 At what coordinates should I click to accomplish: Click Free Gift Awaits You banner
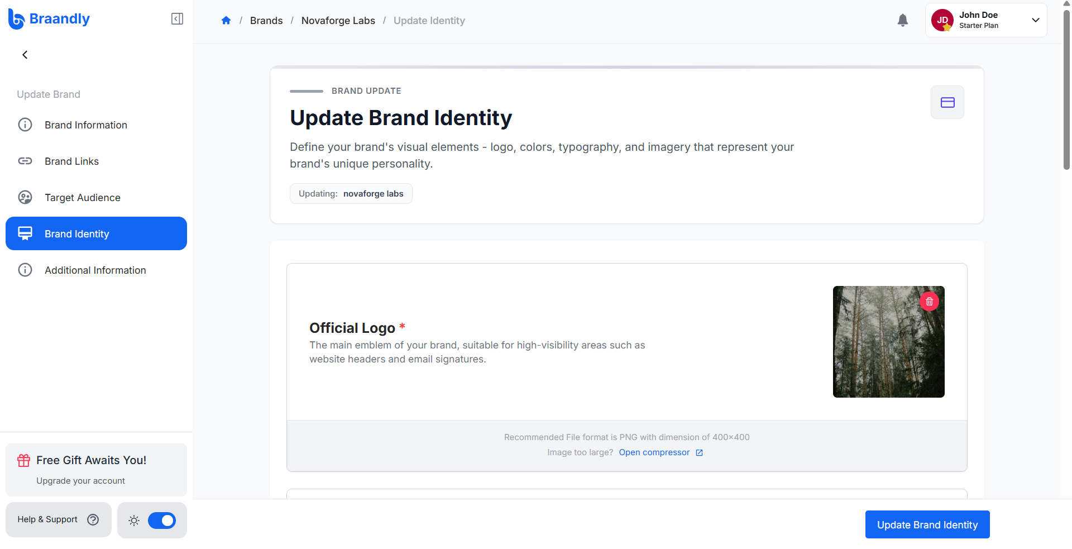click(96, 470)
